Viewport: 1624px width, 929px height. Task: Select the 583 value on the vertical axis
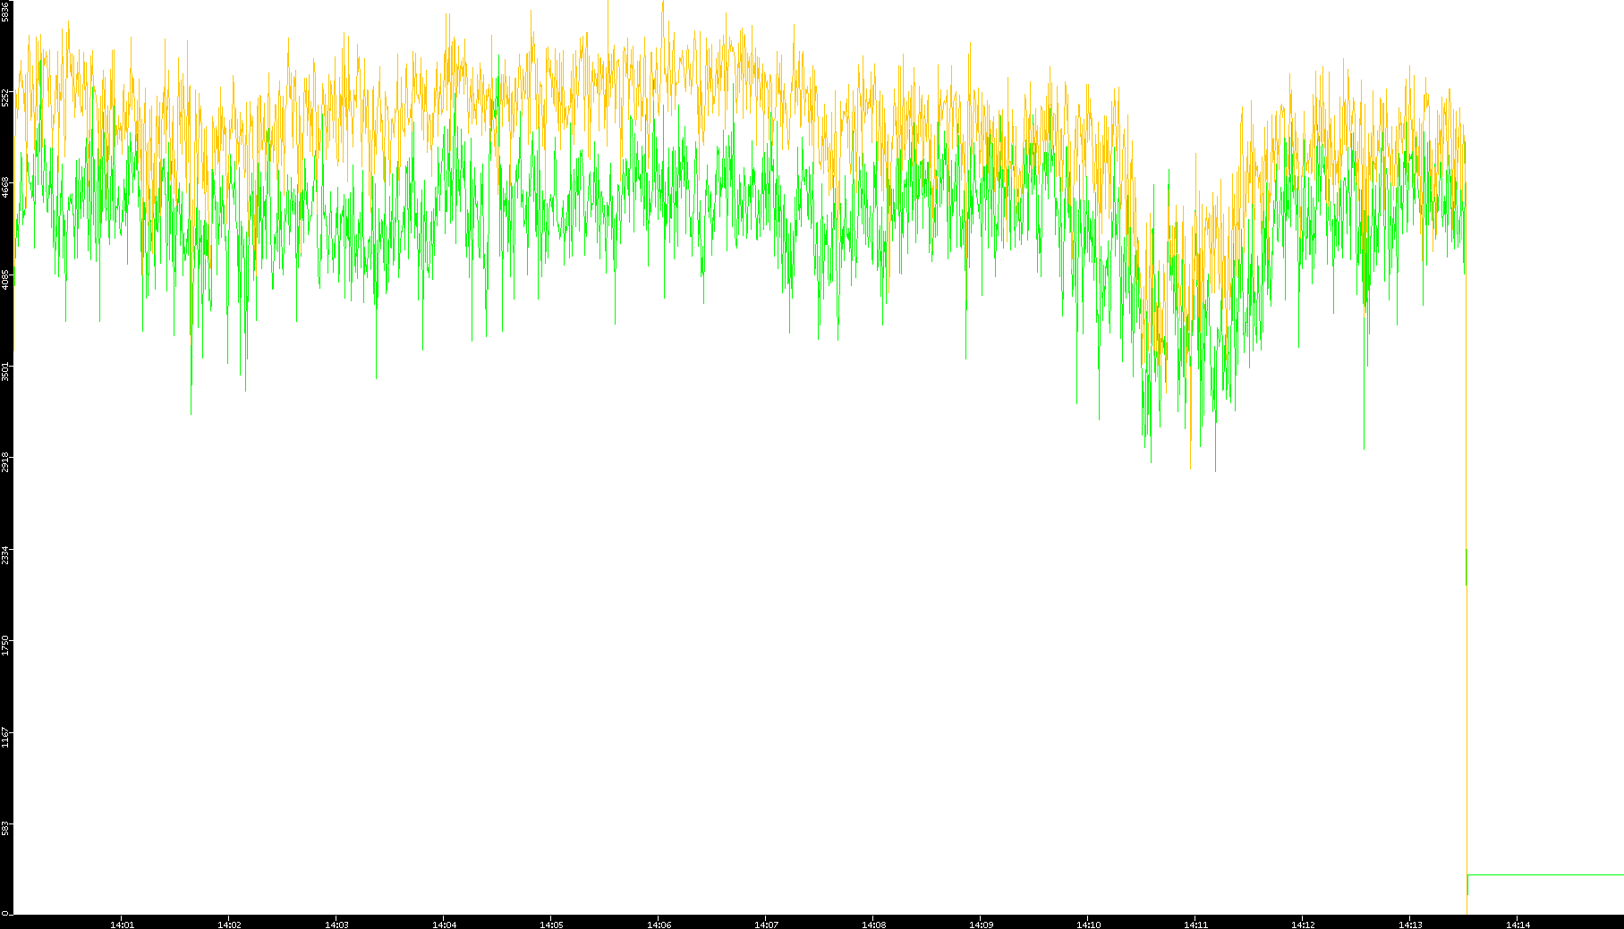click(5, 828)
